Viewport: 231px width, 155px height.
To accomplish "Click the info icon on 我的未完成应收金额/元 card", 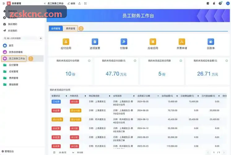I will pyautogui.click(x=227, y=61).
